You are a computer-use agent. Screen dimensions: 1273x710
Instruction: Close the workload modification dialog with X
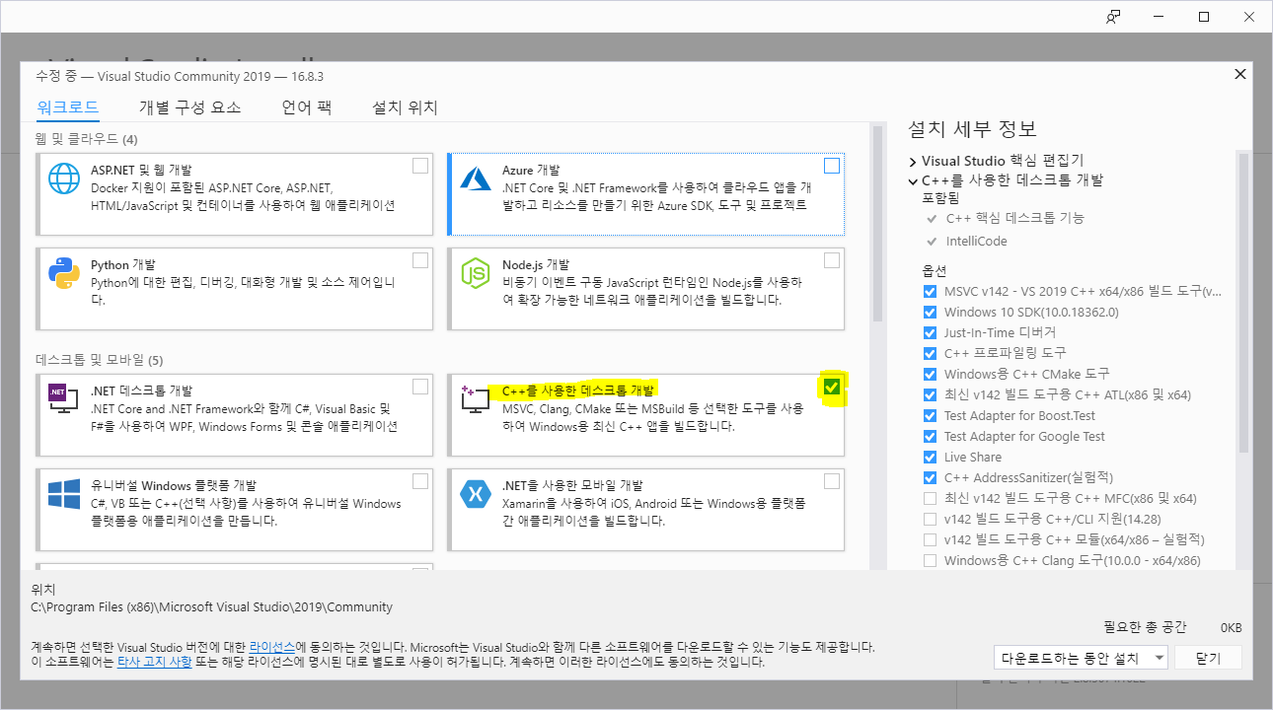tap(1239, 75)
